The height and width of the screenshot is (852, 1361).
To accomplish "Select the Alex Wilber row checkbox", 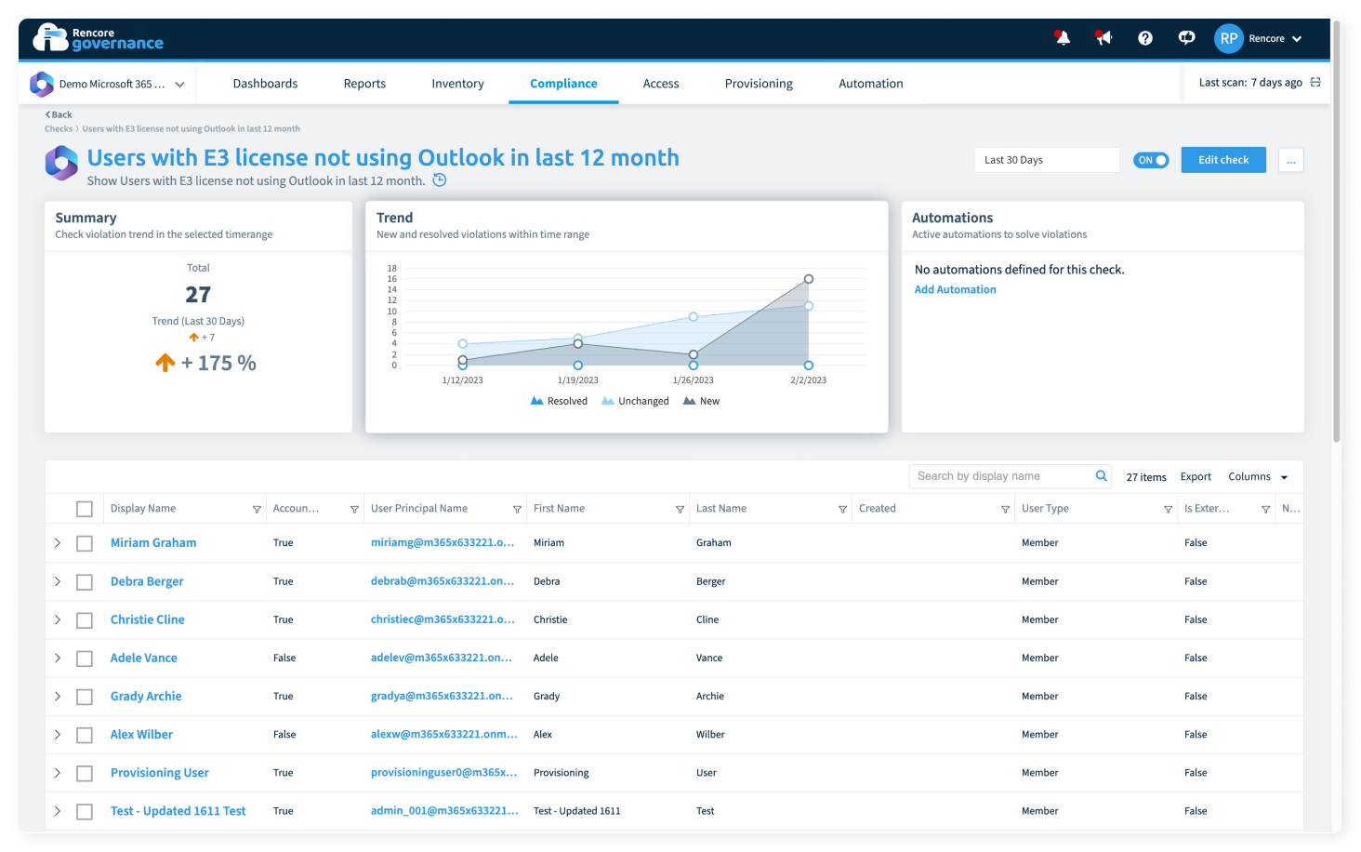I will (x=85, y=735).
